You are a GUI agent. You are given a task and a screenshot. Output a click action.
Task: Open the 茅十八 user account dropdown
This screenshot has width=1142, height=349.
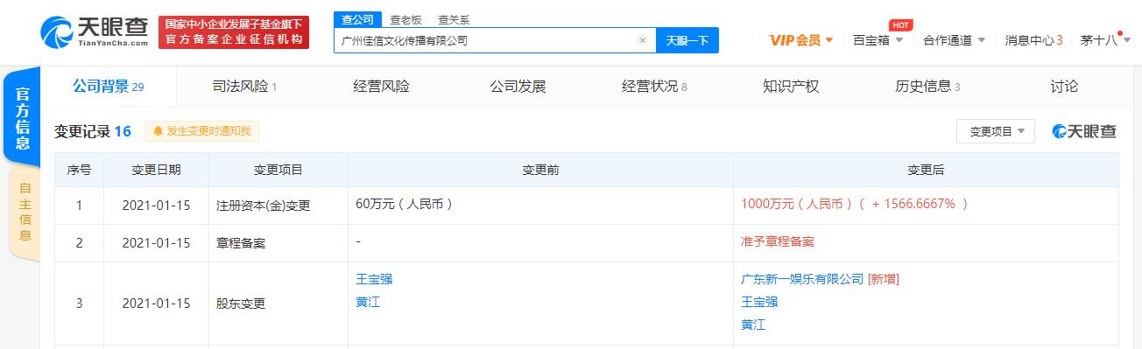1104,40
